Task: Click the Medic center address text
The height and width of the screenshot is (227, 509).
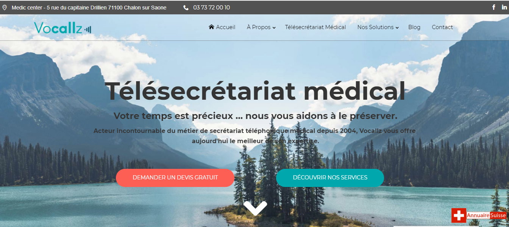Action: pos(89,8)
